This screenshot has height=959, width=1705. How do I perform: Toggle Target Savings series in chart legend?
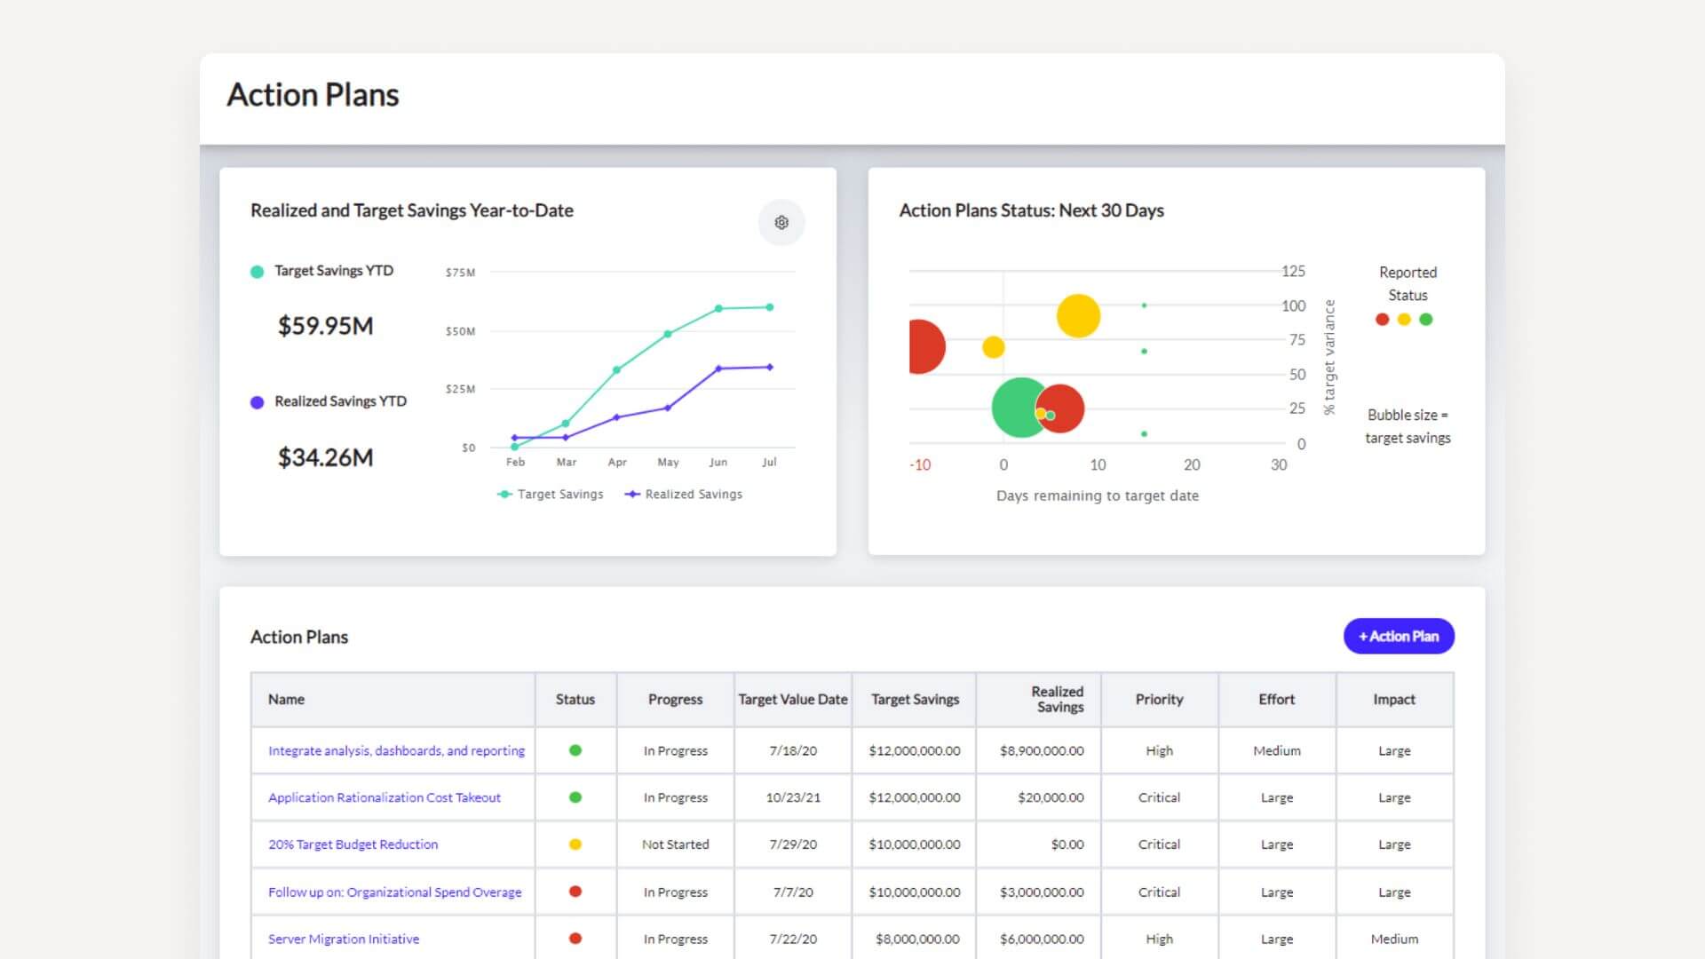(551, 495)
